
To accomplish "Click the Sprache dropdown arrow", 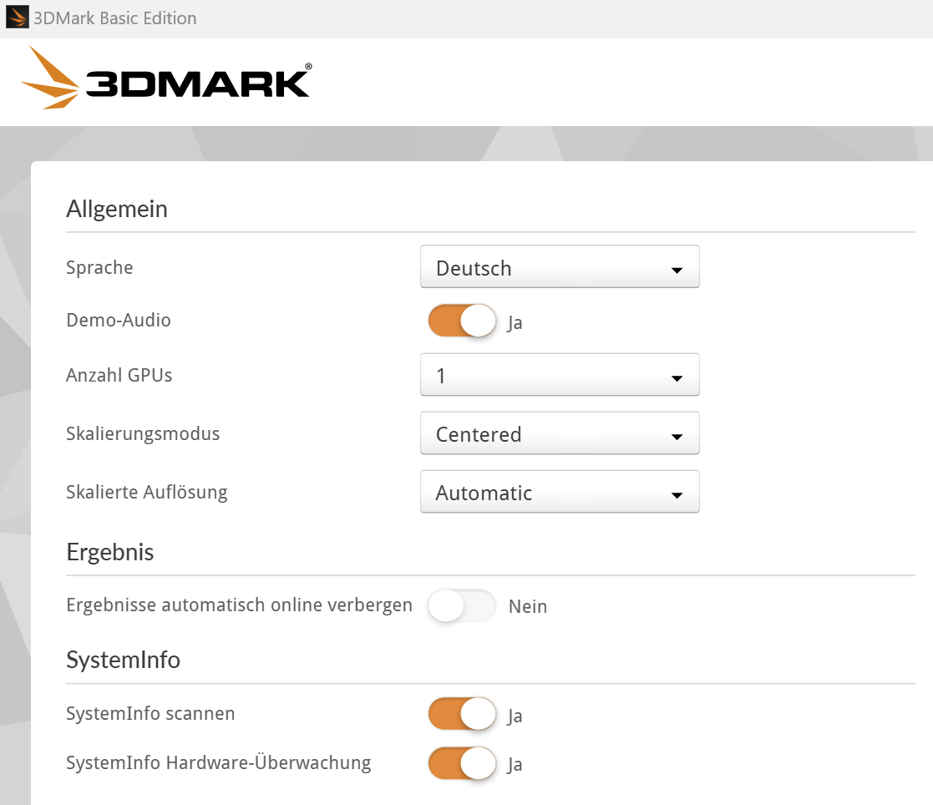I will coord(677,270).
